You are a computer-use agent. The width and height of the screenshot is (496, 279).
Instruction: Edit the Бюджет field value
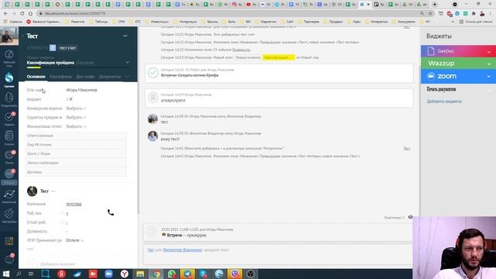point(69,99)
